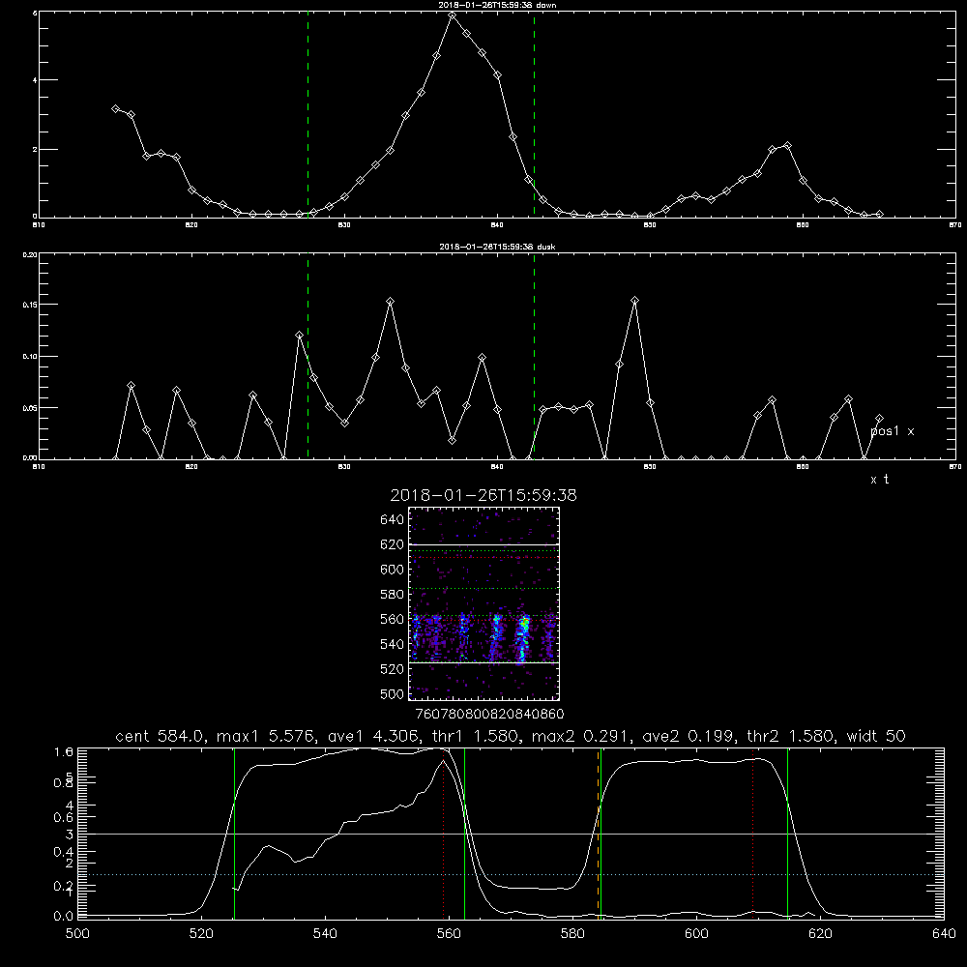This screenshot has height=967, width=967.
Task: Select secondary peak diamond near 859 in dawn plot
Action: 787,146
